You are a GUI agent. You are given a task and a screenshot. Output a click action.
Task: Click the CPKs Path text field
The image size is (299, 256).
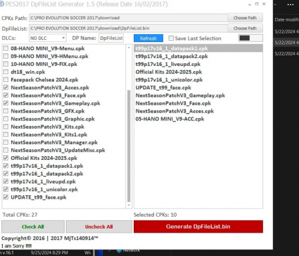(x=129, y=18)
